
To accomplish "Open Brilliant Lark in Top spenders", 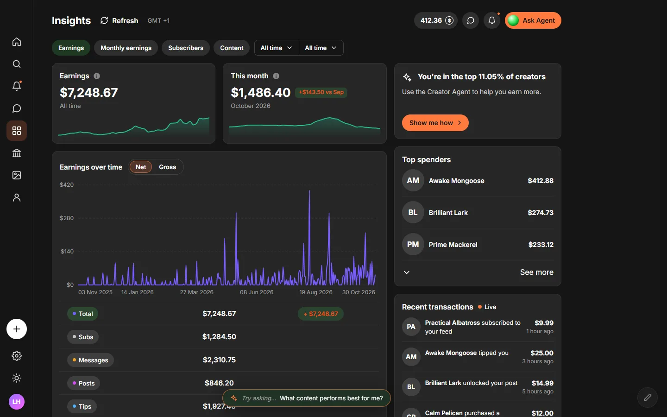I will click(x=478, y=213).
